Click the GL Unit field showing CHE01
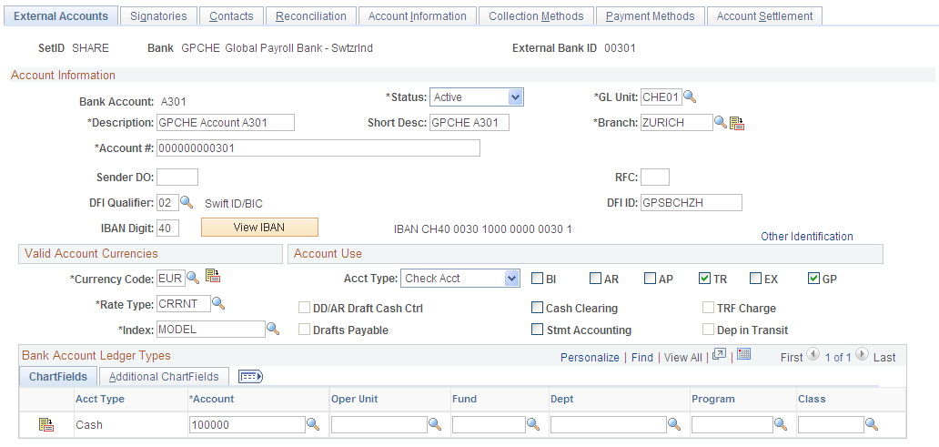The width and height of the screenshot is (939, 447). 661,97
